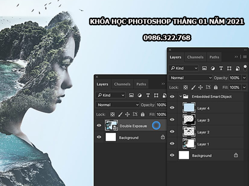Click adjustment layer filter in left Layers panel
Image resolution: width=249 pixels, height=186 pixels.
pyautogui.click(x=140, y=95)
